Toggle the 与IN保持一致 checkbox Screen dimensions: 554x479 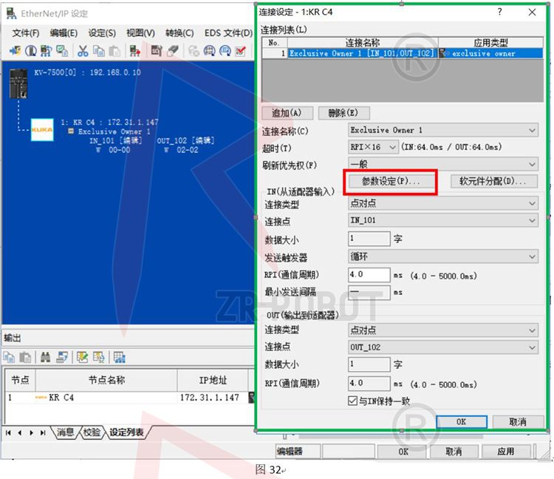(x=352, y=401)
